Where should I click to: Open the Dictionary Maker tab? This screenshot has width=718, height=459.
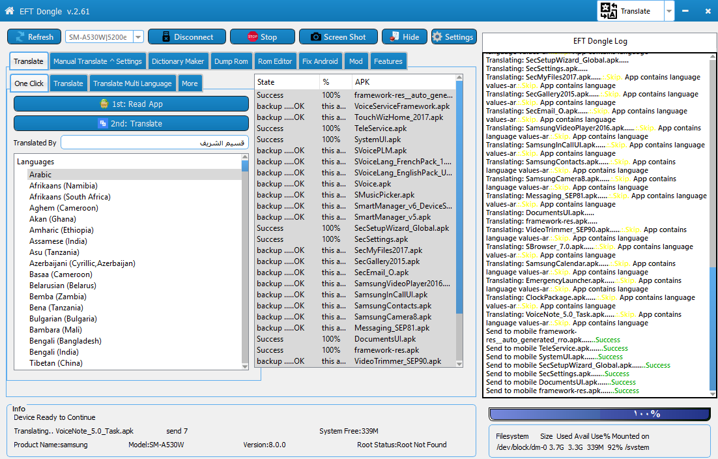(x=178, y=61)
